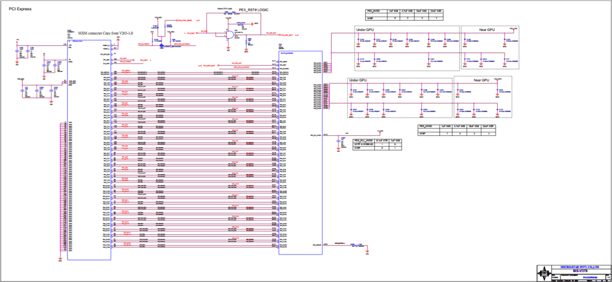
Task: Click "Near GPU" label in lower capacitor group
Action: point(481,80)
